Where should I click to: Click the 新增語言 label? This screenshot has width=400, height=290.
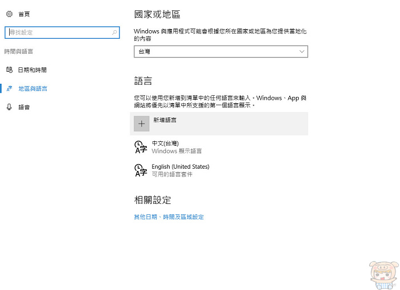(165, 120)
